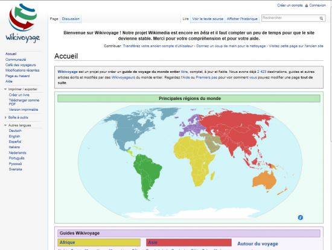Switch to the English language version
The width and height of the screenshot is (332, 250).
coord(14,136)
